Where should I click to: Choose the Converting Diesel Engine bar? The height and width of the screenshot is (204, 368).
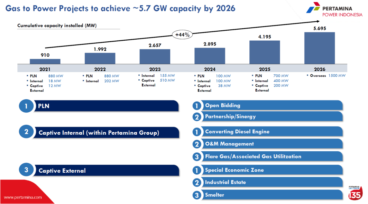[272, 132]
